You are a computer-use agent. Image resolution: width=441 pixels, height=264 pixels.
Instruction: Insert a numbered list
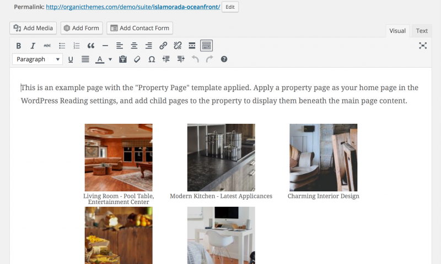76,46
